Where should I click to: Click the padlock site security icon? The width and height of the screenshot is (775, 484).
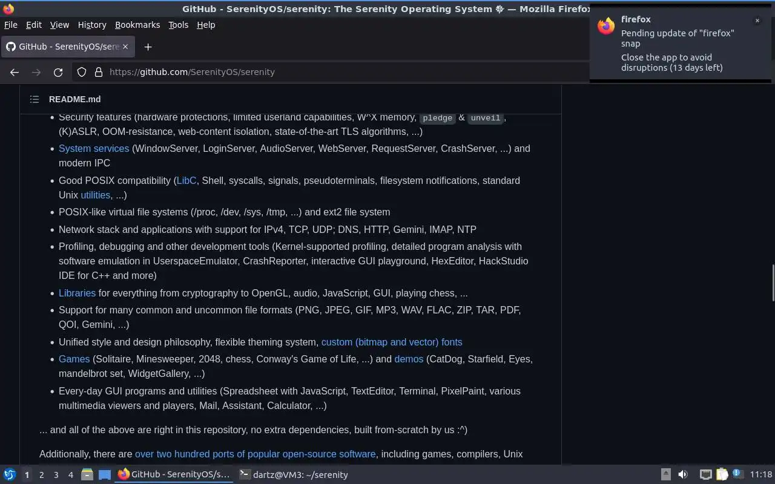99,72
